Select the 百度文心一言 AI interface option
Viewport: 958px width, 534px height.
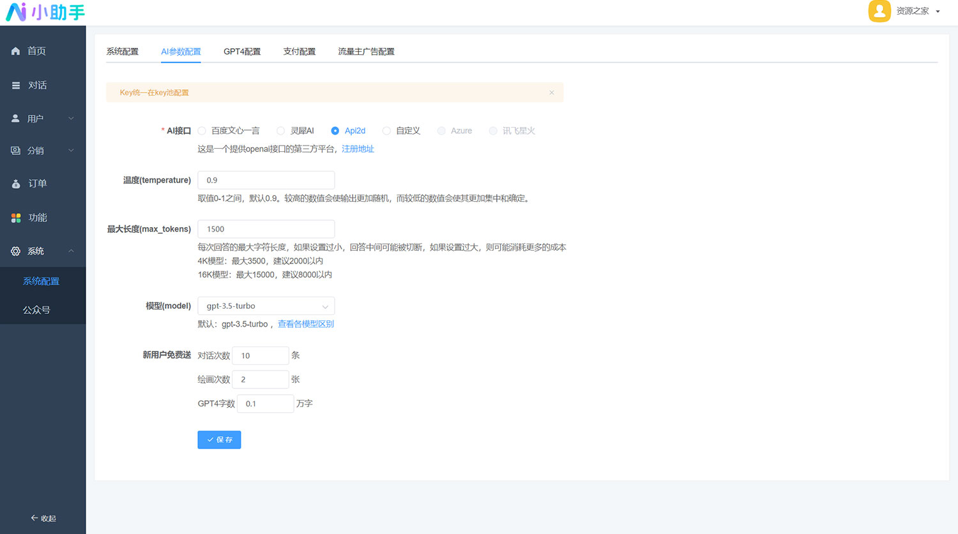(x=202, y=130)
